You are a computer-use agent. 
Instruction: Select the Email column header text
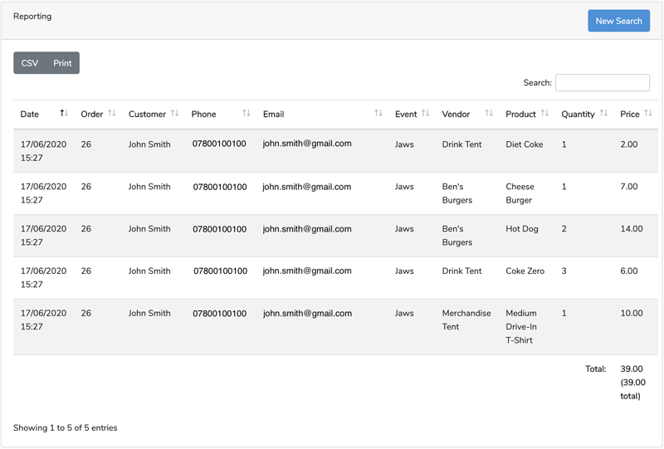coord(274,114)
